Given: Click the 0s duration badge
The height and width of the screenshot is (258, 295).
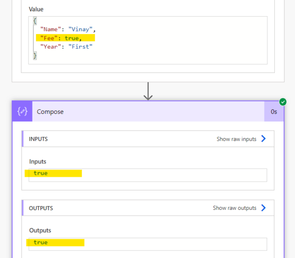Looking at the screenshot, I should 274,112.
